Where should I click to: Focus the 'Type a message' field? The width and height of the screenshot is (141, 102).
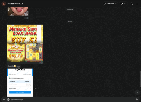72,99
